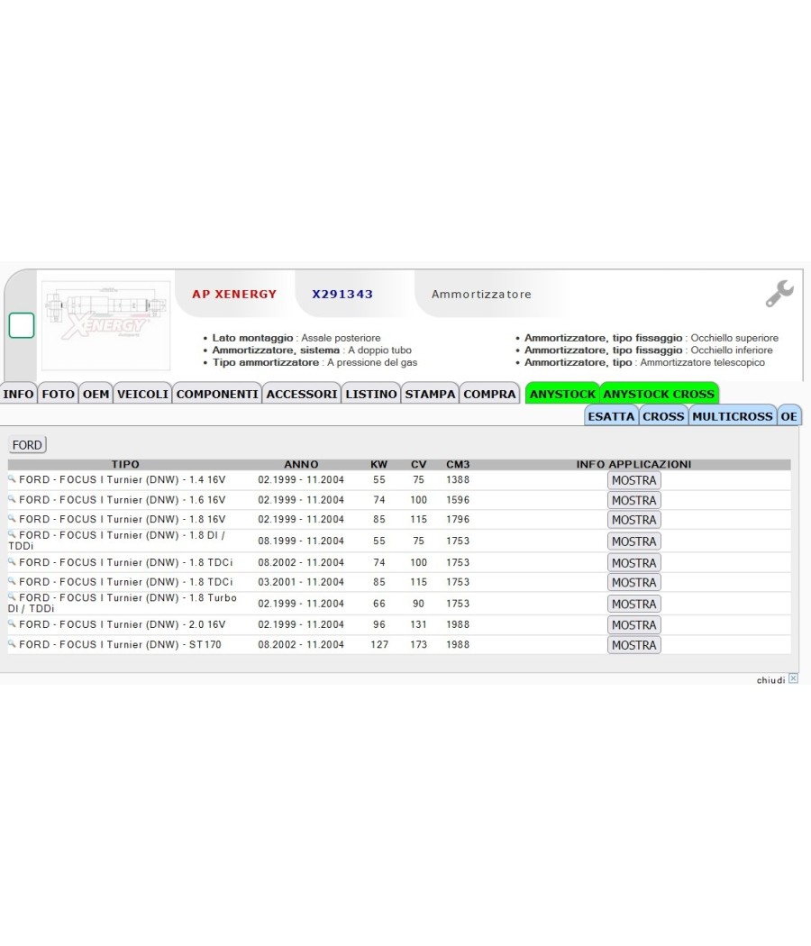Show the ACCESSORI tab
Viewport: 811px width, 946px height.
pyautogui.click(x=302, y=394)
